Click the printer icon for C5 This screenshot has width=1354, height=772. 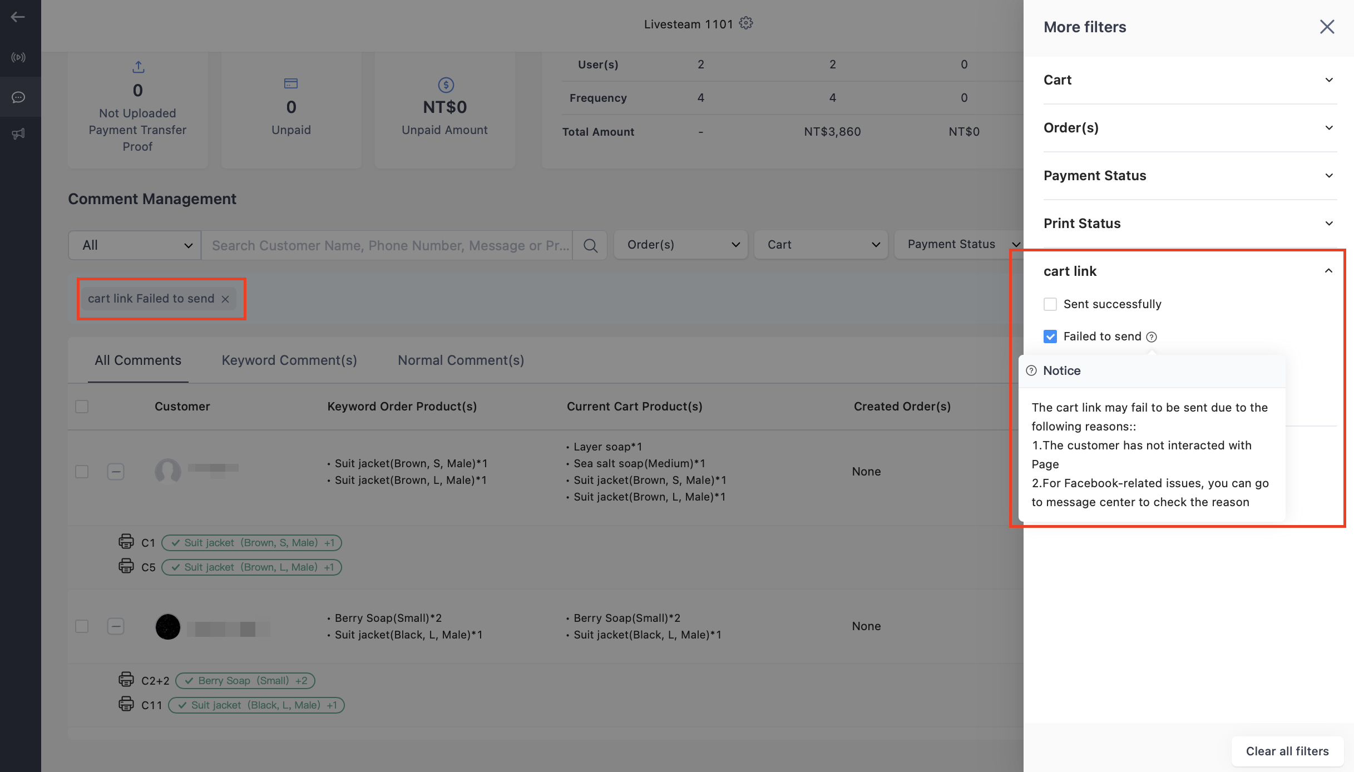pyautogui.click(x=126, y=566)
